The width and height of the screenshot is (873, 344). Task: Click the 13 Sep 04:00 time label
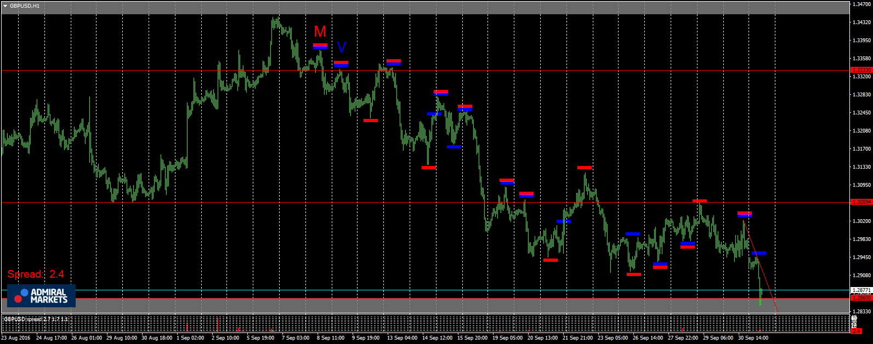coord(403,338)
